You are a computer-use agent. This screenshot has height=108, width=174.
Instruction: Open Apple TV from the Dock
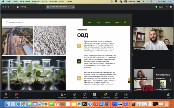pos(85,104)
